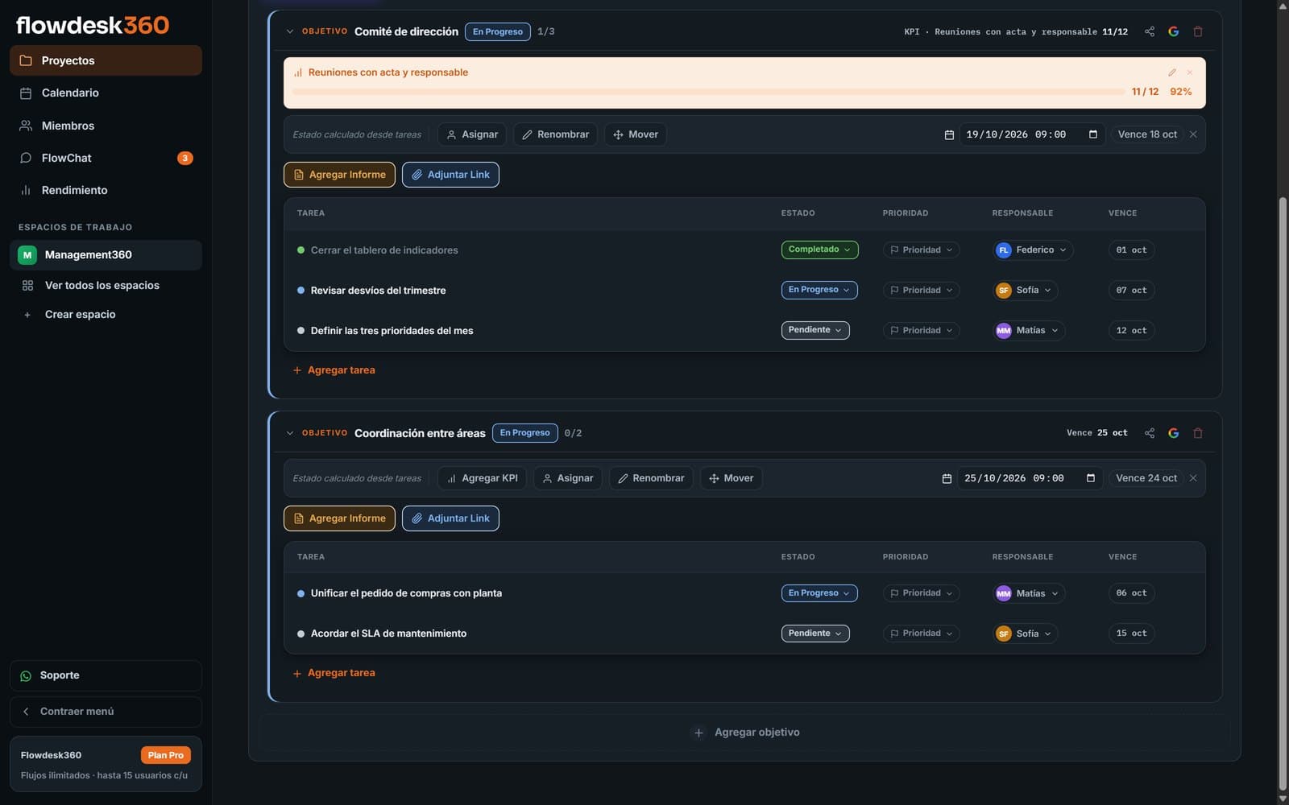Click the page vertical scrollbar

1283,493
